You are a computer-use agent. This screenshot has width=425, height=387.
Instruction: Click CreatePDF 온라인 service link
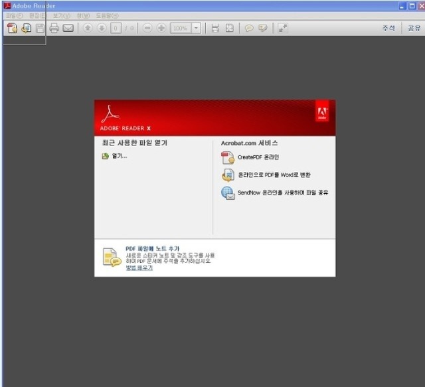258,157
